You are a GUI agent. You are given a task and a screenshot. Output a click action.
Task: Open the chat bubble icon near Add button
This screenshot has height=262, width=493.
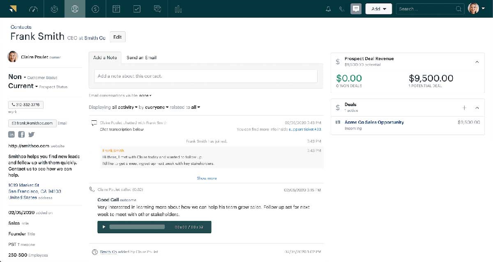(356, 9)
